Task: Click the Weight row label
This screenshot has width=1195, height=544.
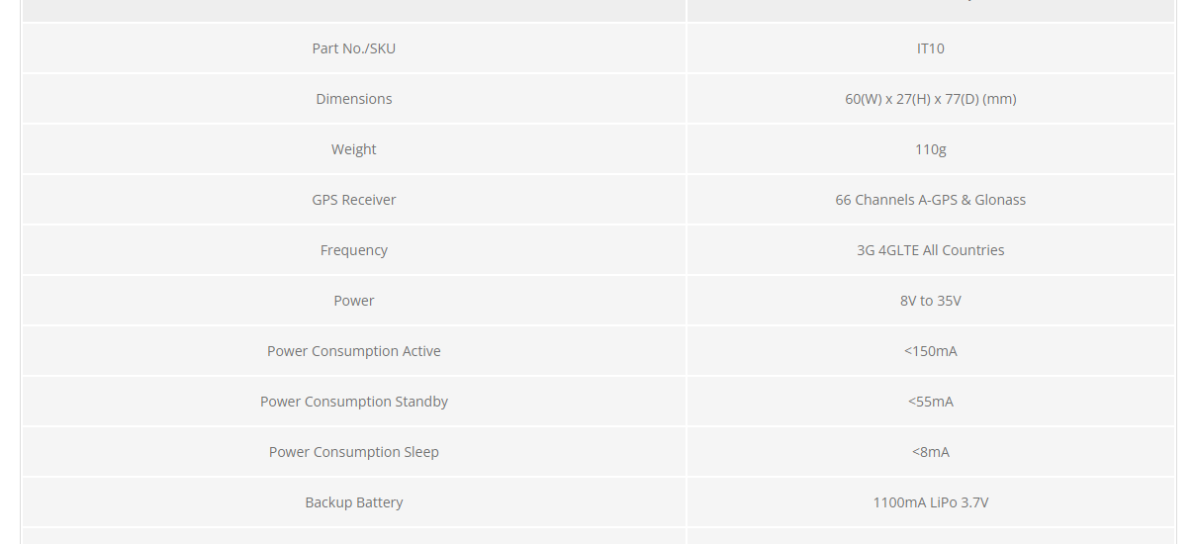Action: click(354, 149)
